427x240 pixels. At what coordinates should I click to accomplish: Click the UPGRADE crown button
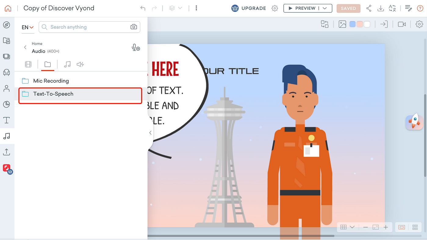click(249, 8)
